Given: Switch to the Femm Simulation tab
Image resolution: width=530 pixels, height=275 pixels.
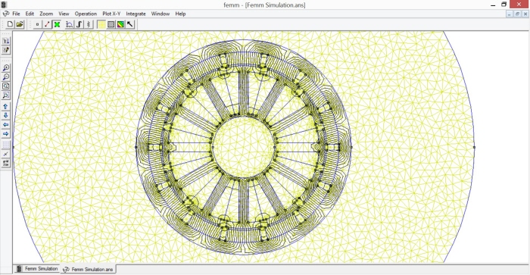Looking at the screenshot, I should (x=37, y=269).
